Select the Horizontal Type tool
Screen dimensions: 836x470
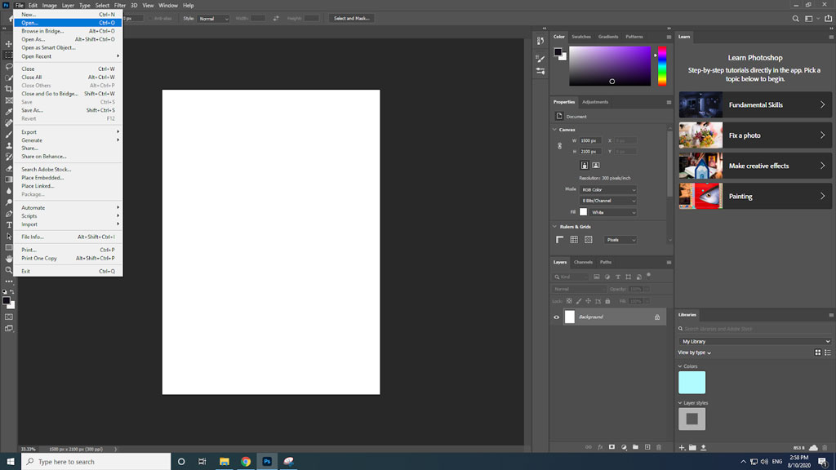pyautogui.click(x=8, y=225)
